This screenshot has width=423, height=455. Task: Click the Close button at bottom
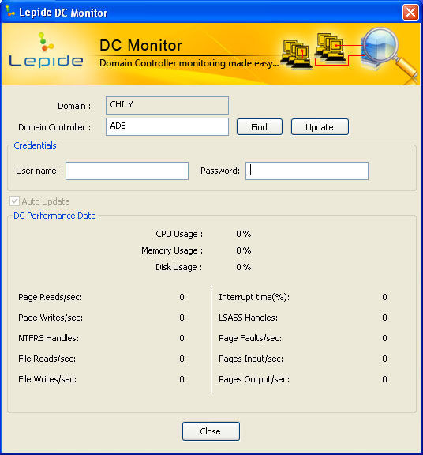pyautogui.click(x=211, y=431)
